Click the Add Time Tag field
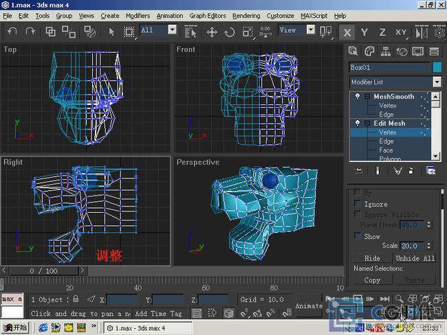The width and height of the screenshot is (447, 335). pyautogui.click(x=159, y=313)
